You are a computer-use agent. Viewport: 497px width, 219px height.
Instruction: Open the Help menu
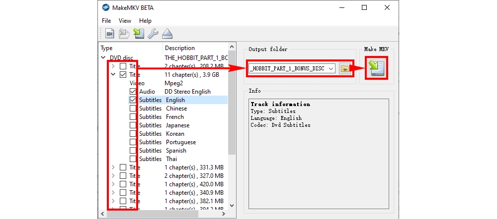[145, 20]
